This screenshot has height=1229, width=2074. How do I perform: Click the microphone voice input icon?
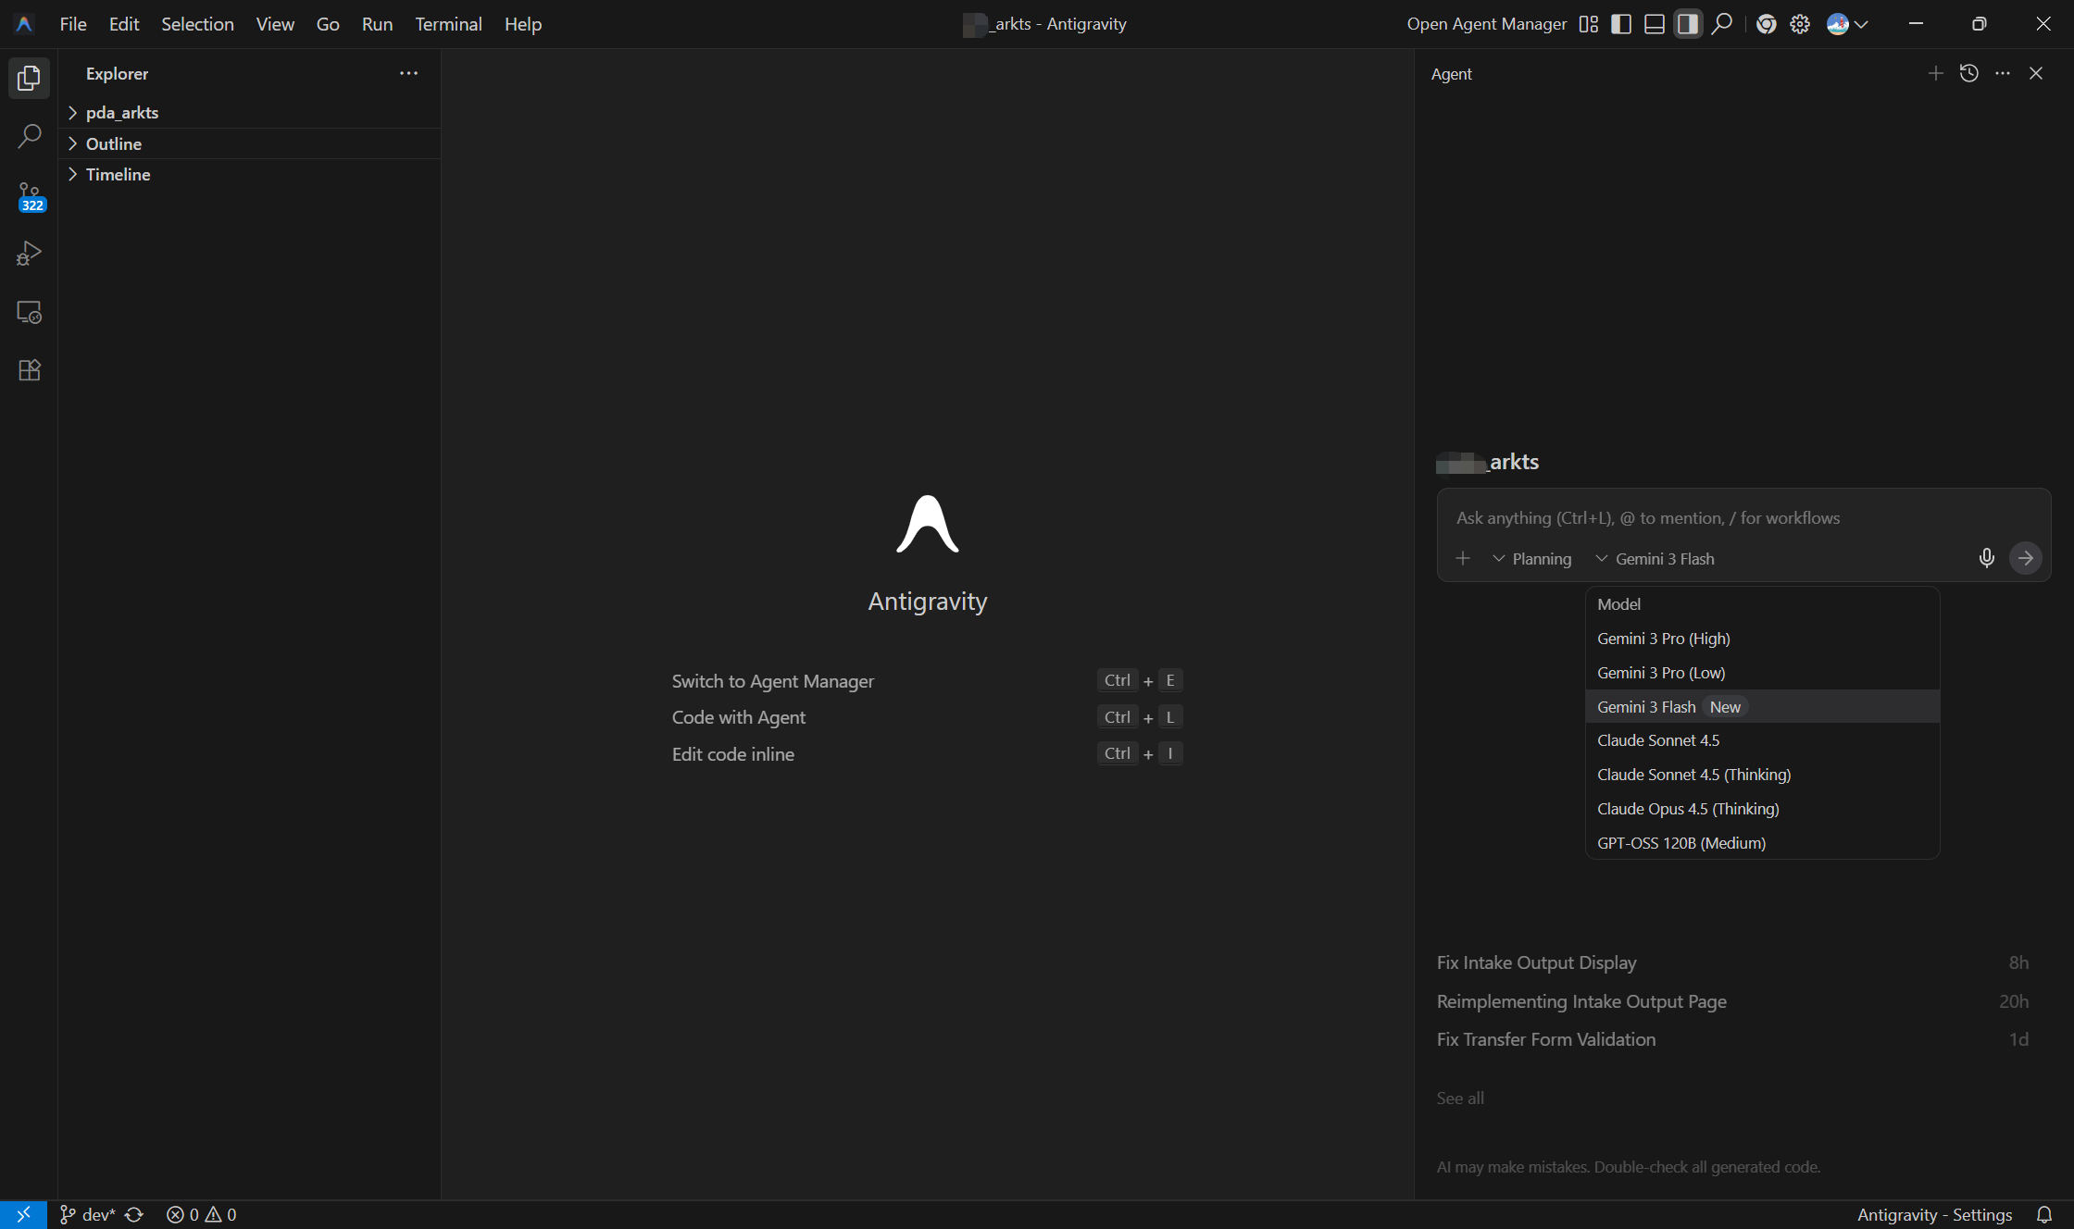1986,558
